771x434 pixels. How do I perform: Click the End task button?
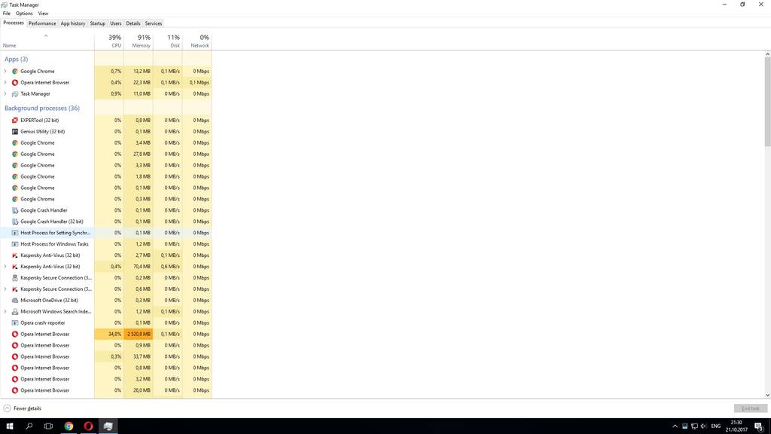(x=751, y=408)
